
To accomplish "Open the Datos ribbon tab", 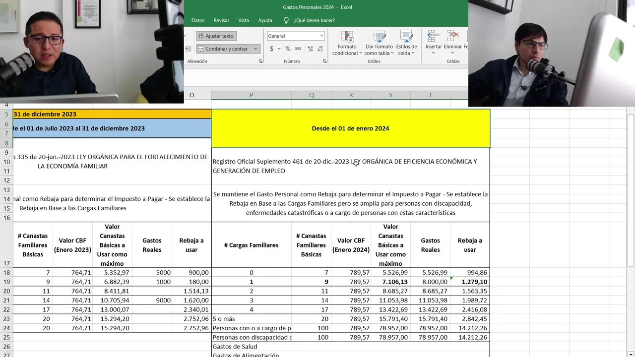I will (198, 20).
